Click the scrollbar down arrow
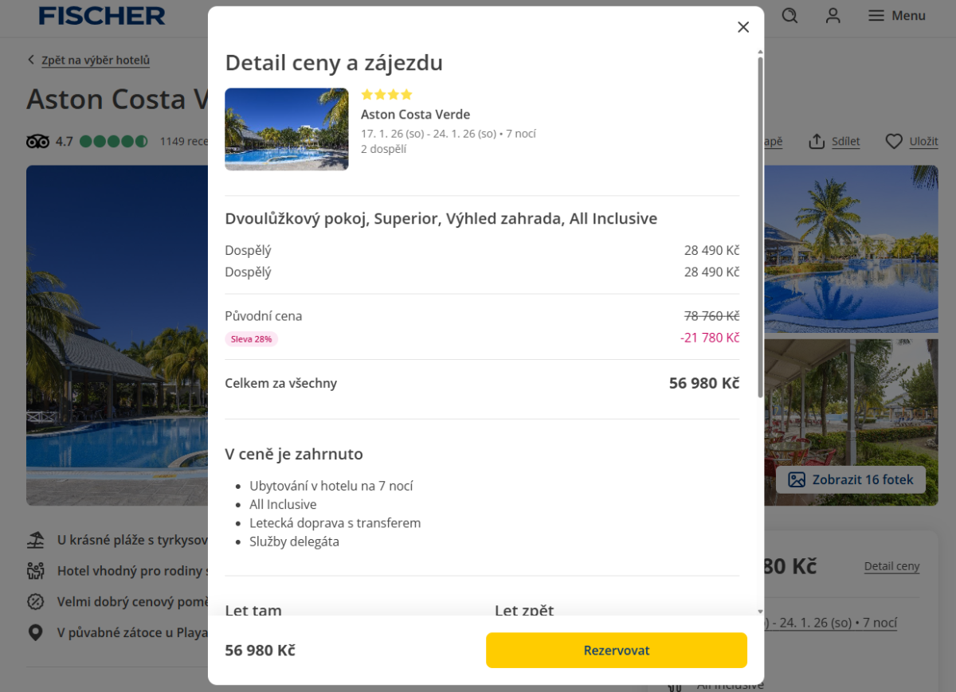956x692 pixels. coord(760,611)
